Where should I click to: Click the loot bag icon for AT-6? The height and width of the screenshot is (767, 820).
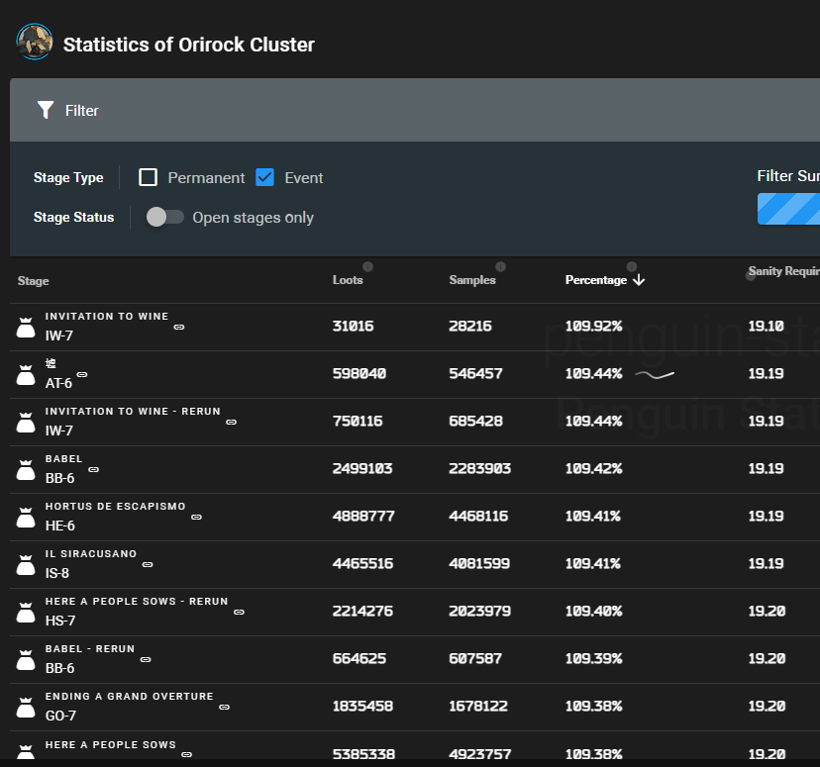(26, 375)
